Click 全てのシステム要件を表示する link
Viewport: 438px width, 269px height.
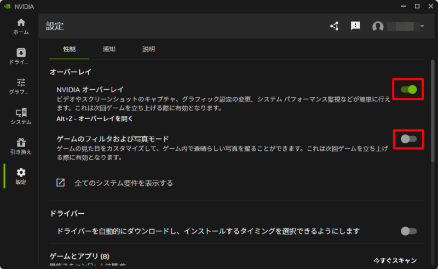(x=124, y=183)
